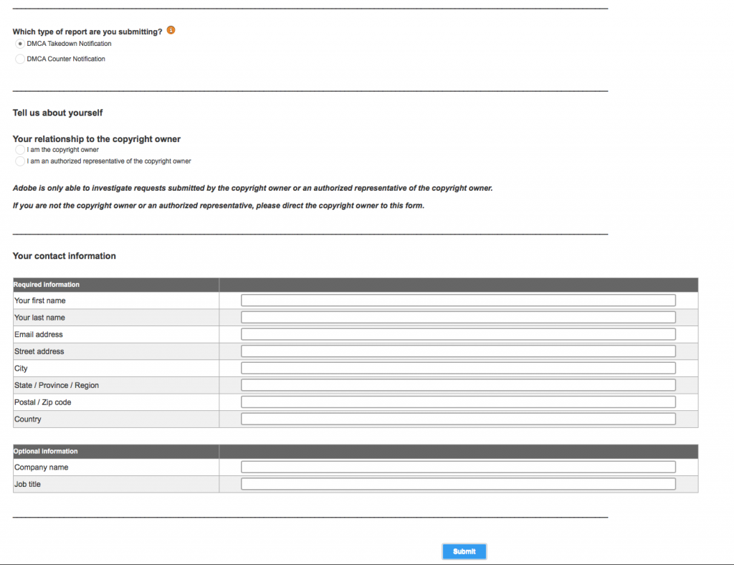Click the State / Province / Region field
Screen dimensions: 734x565
[458, 385]
